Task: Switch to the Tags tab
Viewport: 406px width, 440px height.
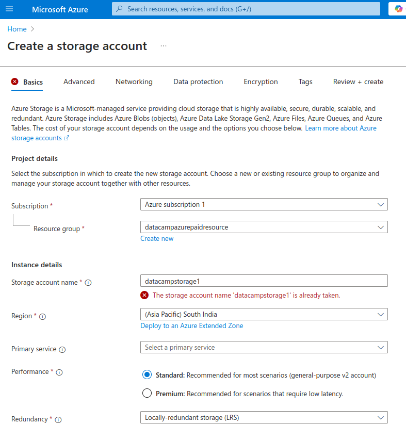Action: (305, 82)
